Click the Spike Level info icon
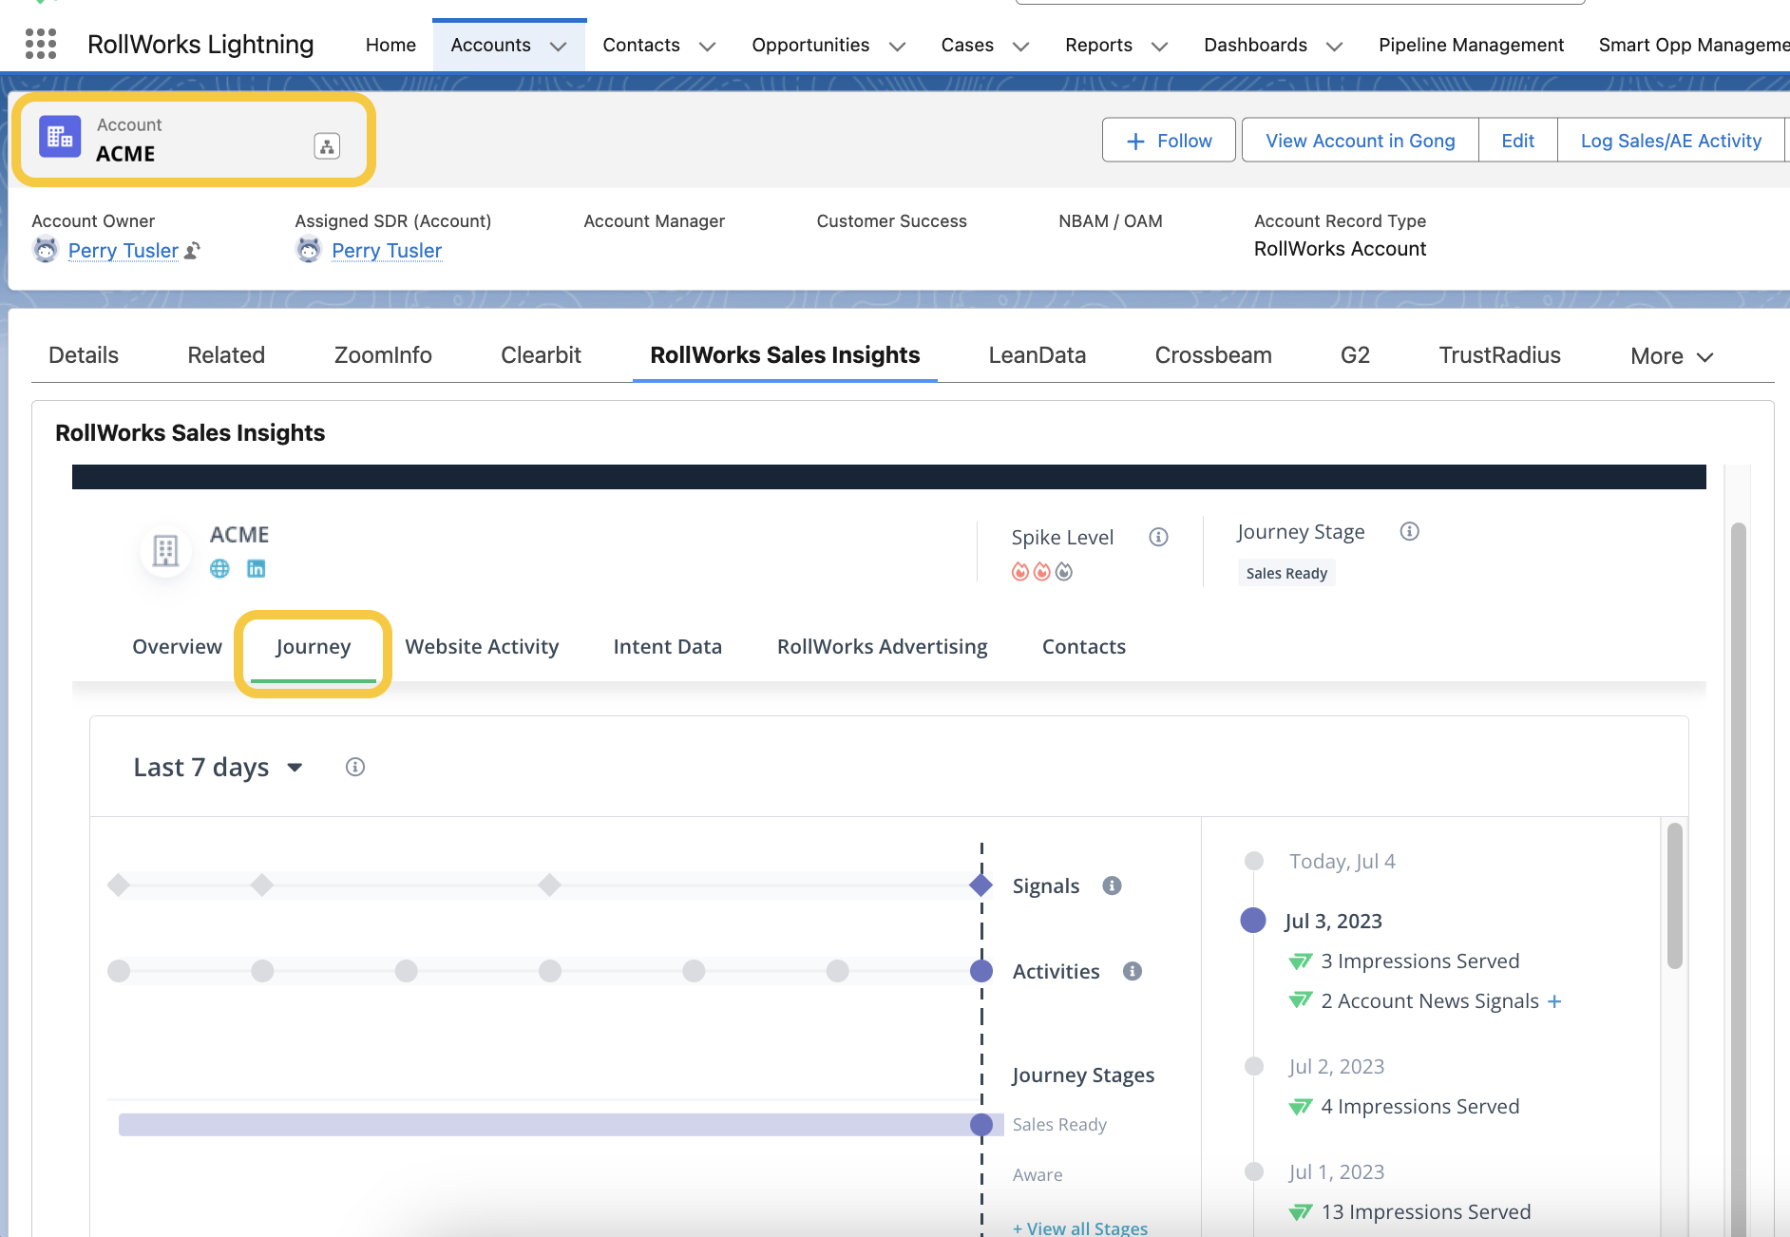1790x1237 pixels. coord(1158,537)
